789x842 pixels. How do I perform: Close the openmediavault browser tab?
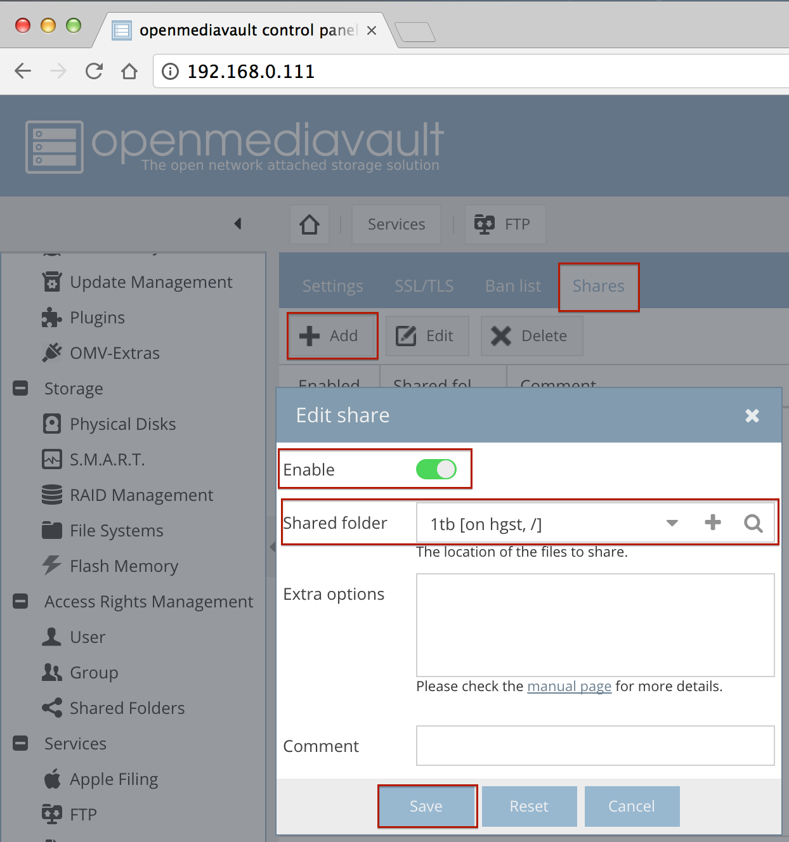pos(372,30)
